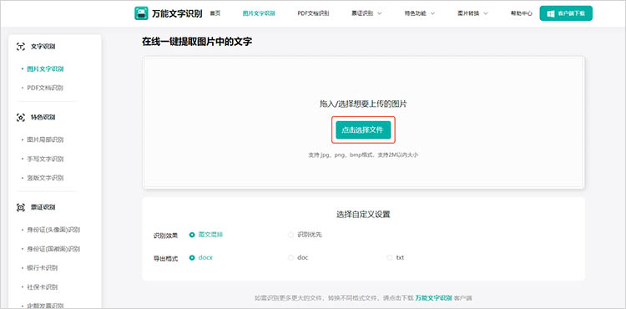Screen dimensions: 626x309
Task: Open 社保卡识别 in the sidebar
Action: pyautogui.click(x=42, y=286)
